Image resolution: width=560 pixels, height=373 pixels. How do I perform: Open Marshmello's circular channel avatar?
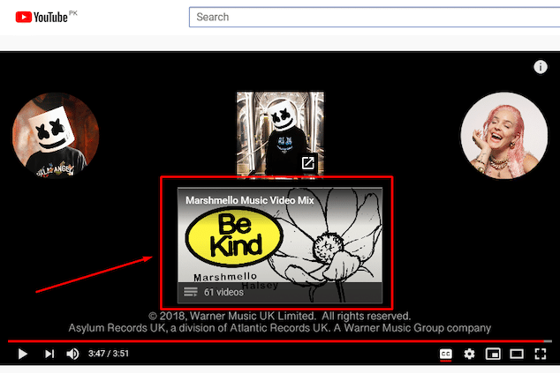click(x=56, y=136)
